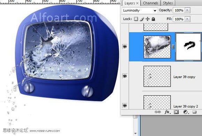The height and width of the screenshot is (136, 202).
Task: Select Layer 39 copy thumbnail
Action: pos(157,76)
